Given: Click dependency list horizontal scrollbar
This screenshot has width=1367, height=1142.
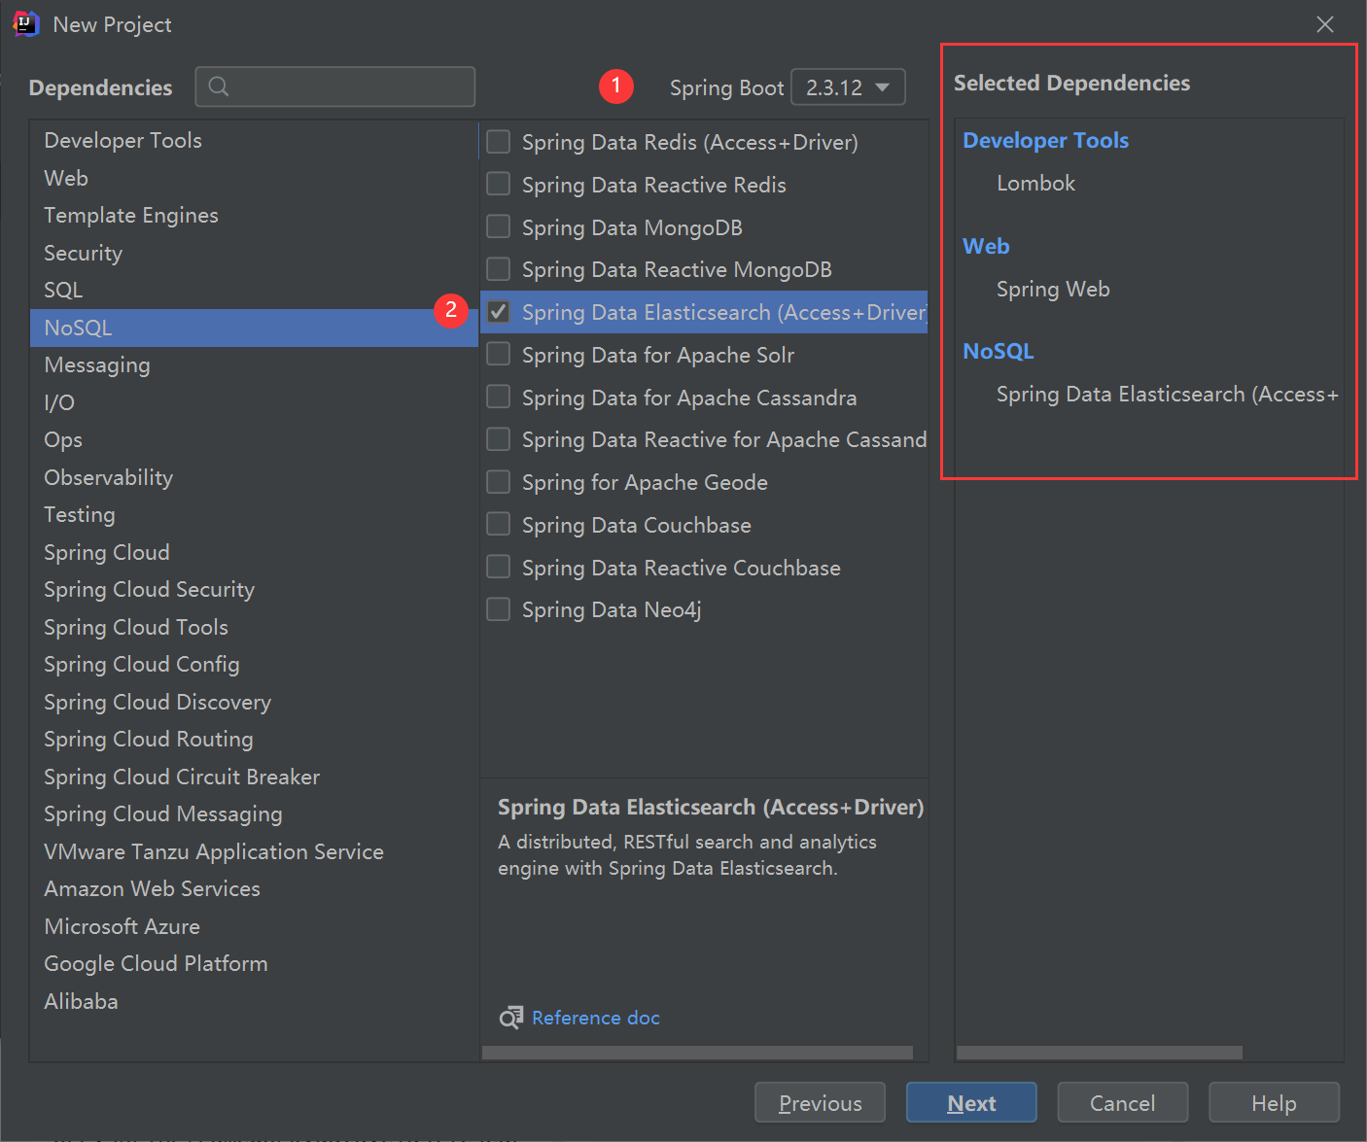Looking at the screenshot, I should click(697, 1053).
